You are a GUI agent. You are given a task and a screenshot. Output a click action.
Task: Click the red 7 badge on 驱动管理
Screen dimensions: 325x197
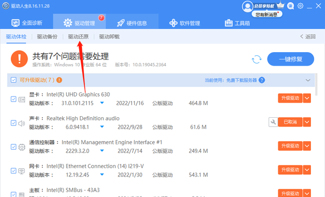[x=101, y=18]
